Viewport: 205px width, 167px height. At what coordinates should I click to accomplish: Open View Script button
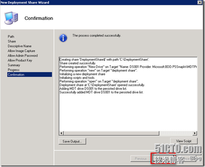184,141
